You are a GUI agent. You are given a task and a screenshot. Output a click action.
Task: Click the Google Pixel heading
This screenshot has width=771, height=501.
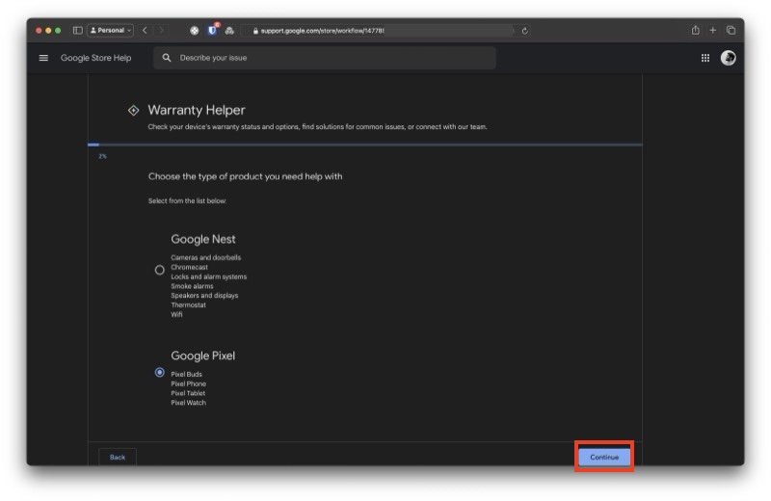click(x=203, y=356)
